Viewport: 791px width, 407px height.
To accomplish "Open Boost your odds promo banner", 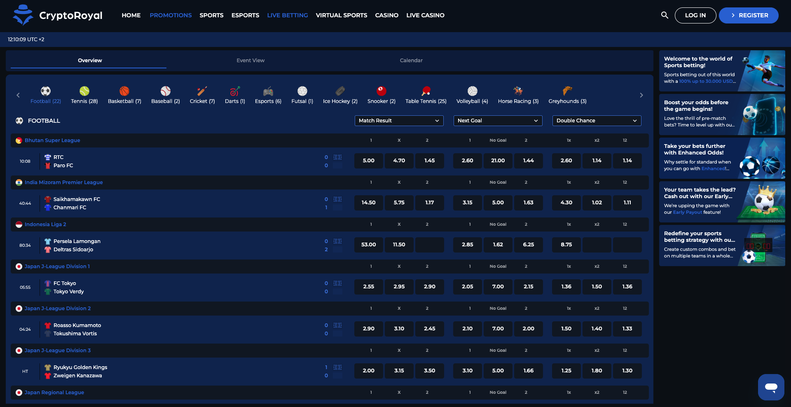I will pos(722,115).
